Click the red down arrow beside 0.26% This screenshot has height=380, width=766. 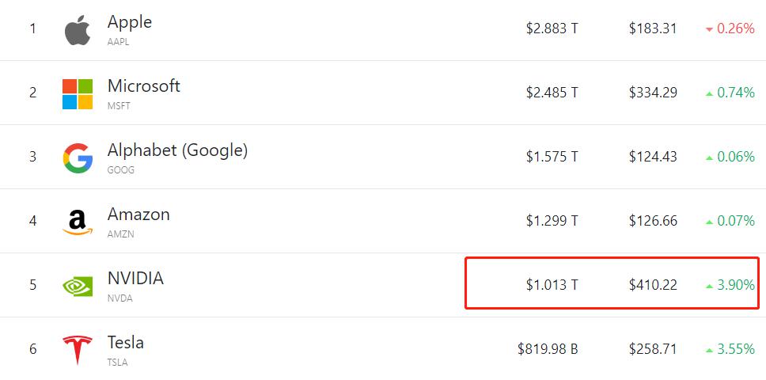710,30
